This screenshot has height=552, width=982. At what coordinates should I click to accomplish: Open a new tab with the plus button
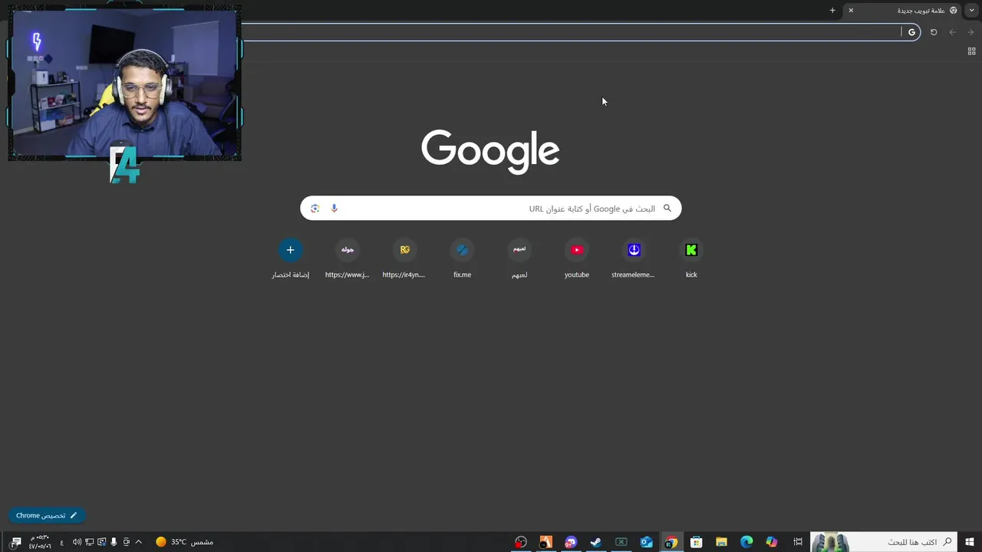[832, 10]
